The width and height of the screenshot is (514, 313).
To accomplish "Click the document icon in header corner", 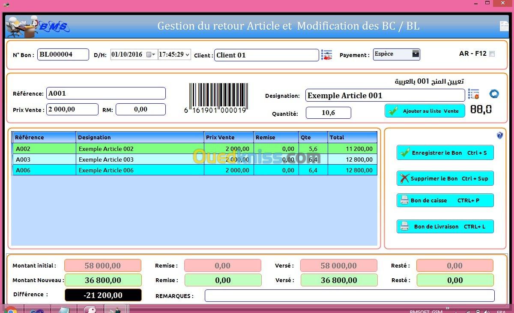I will [504, 26].
